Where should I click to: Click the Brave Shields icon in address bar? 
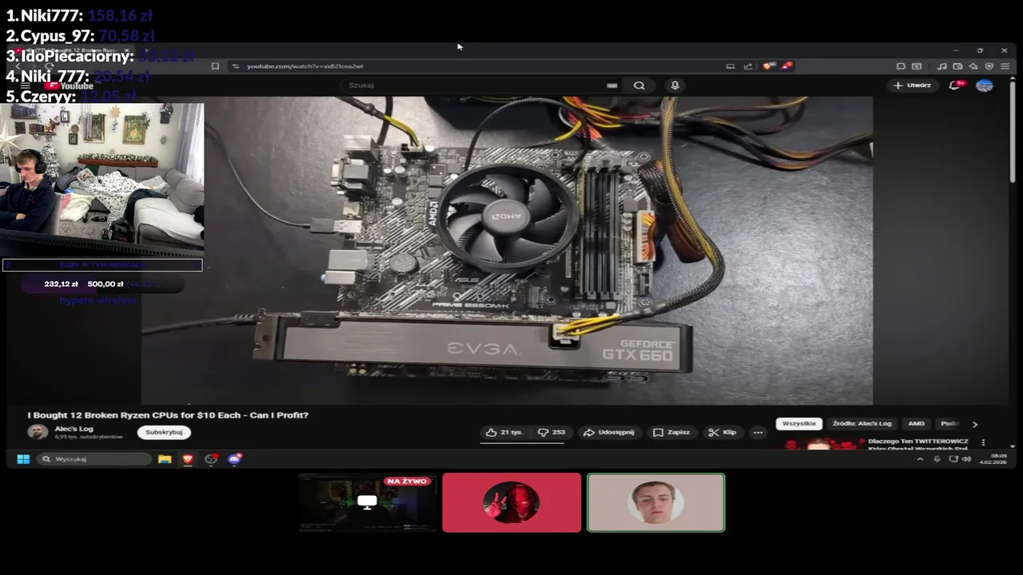tap(768, 66)
